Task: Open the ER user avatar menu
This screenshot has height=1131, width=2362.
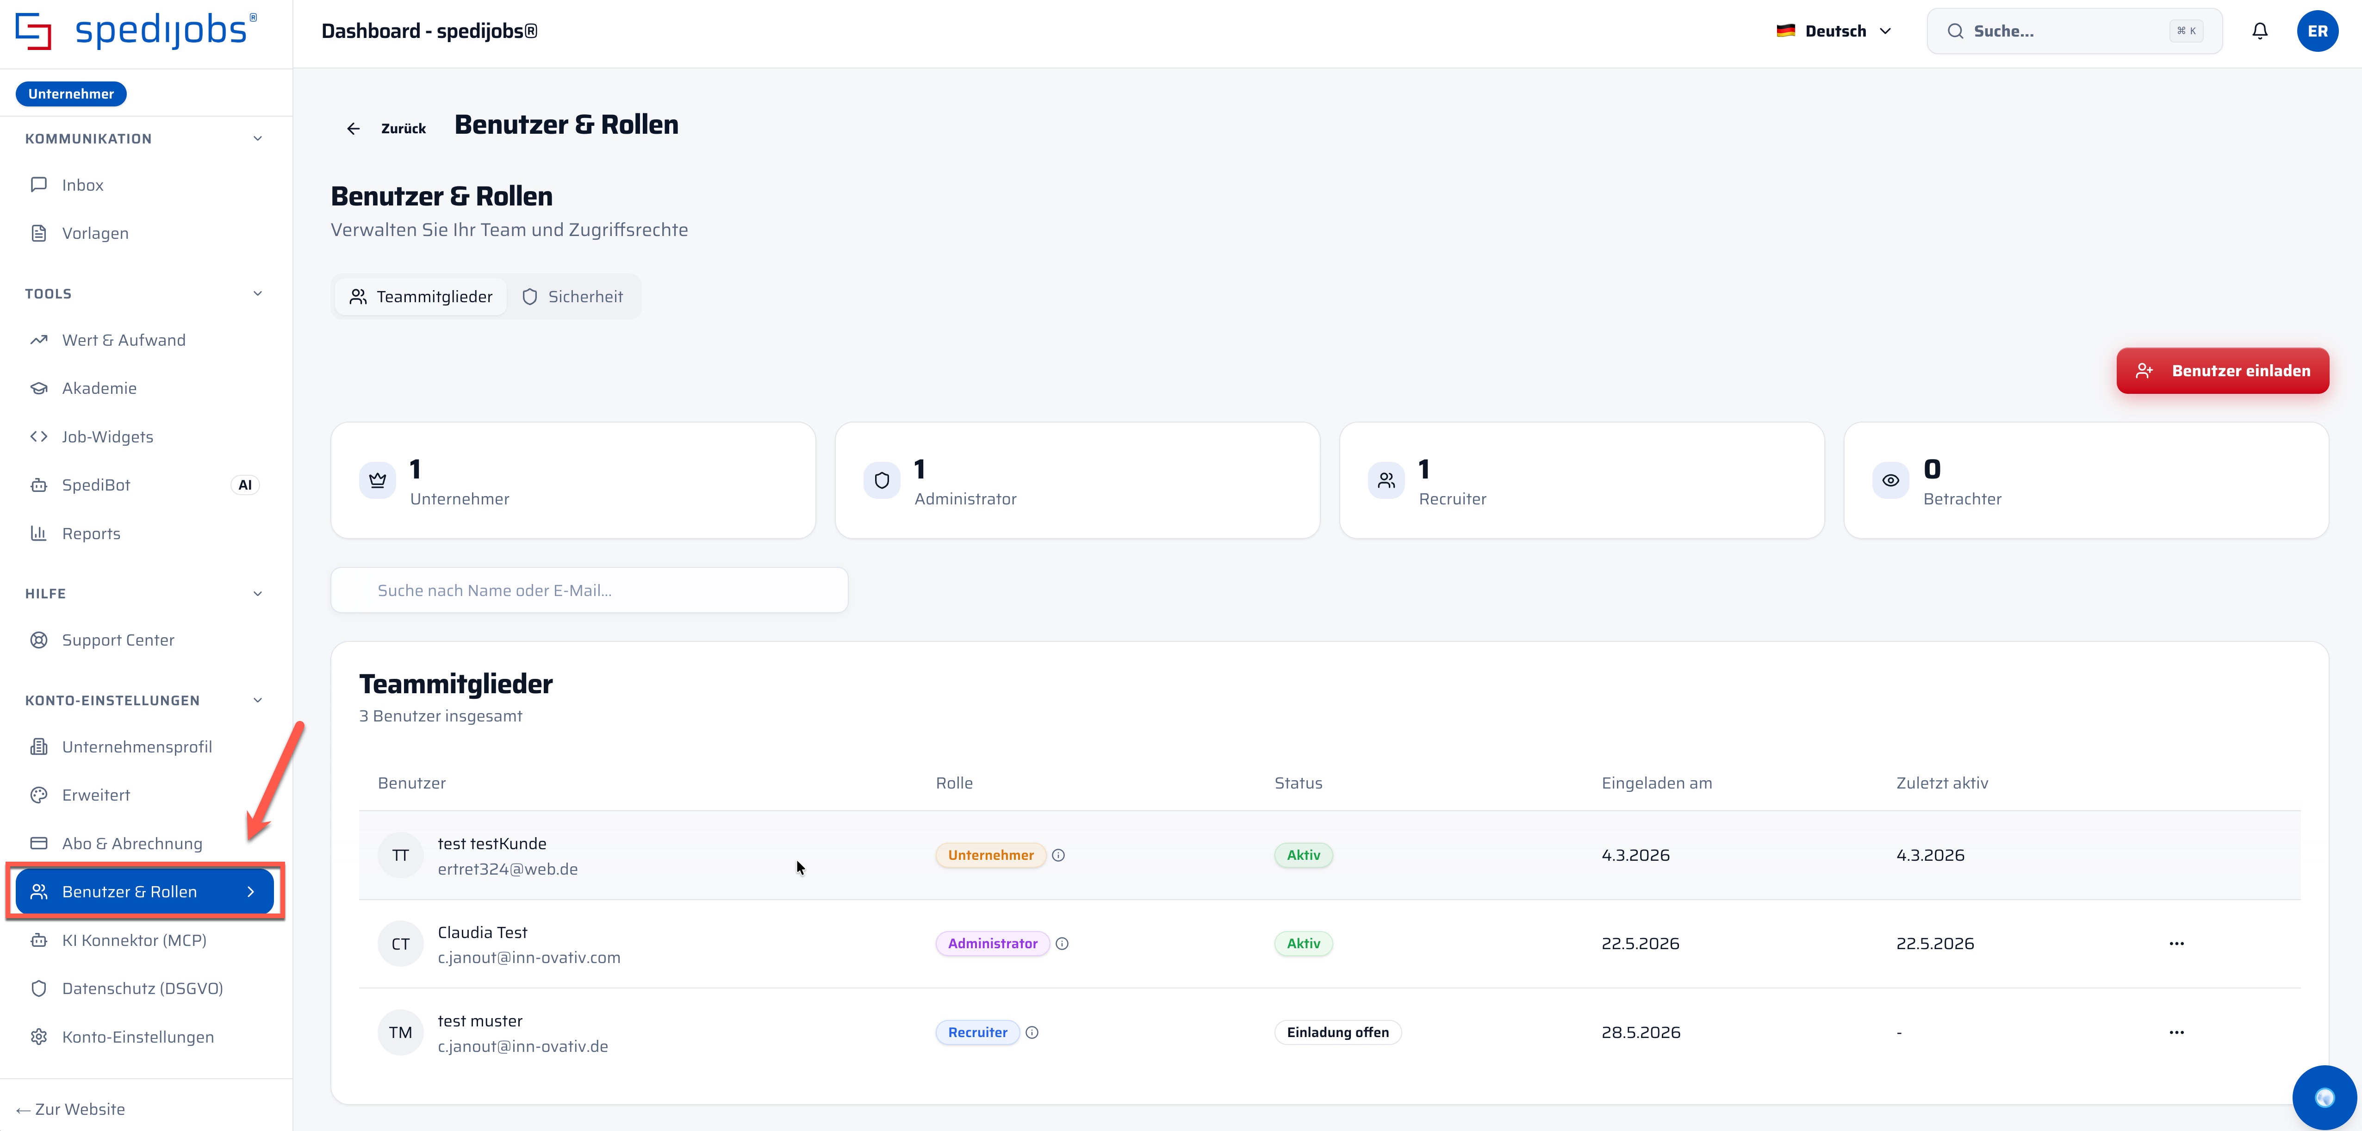Action: [2317, 31]
